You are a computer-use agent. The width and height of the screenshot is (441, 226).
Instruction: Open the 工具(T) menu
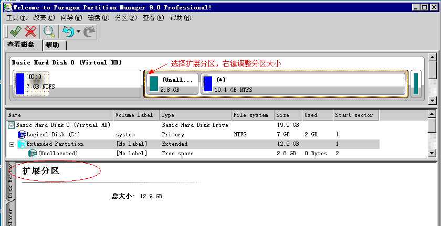pos(16,18)
